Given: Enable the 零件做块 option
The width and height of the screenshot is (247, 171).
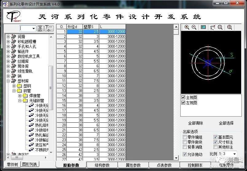Looking at the screenshot, I should (185, 142).
